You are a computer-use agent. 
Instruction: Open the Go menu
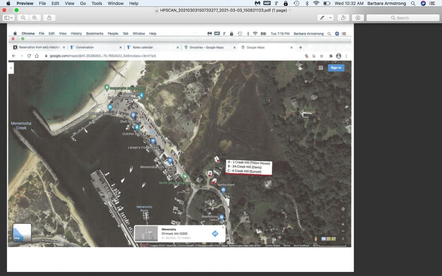click(x=83, y=3)
